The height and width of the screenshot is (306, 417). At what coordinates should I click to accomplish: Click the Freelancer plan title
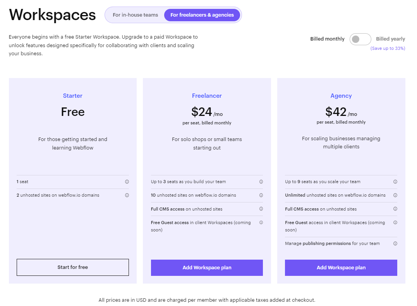[207, 96]
